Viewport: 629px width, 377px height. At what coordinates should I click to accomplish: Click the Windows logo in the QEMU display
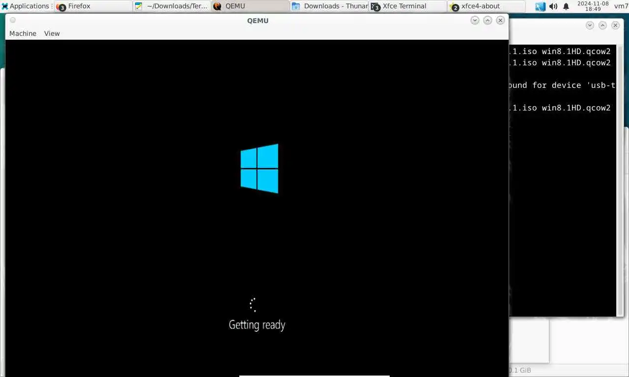(x=259, y=168)
